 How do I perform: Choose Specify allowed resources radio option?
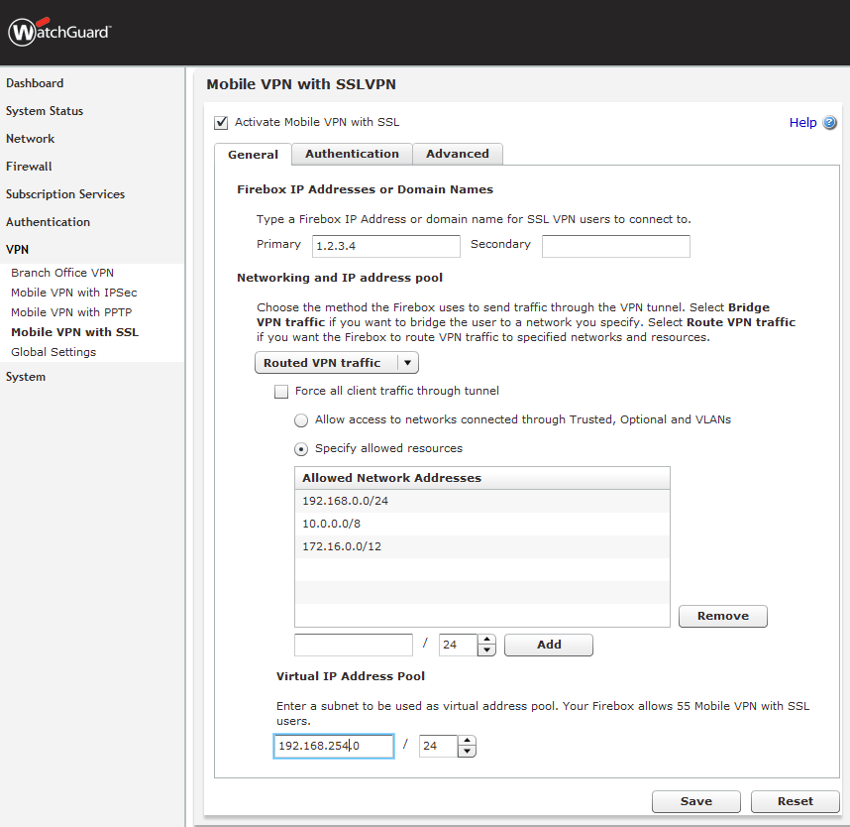pyautogui.click(x=301, y=449)
